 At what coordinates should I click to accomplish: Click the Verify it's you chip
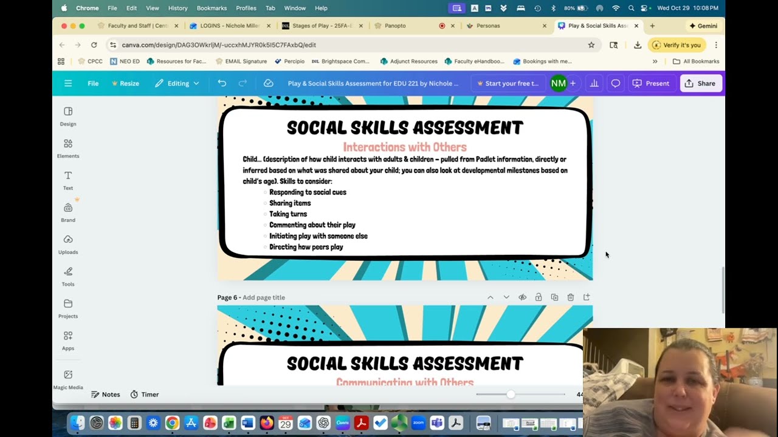pos(676,45)
